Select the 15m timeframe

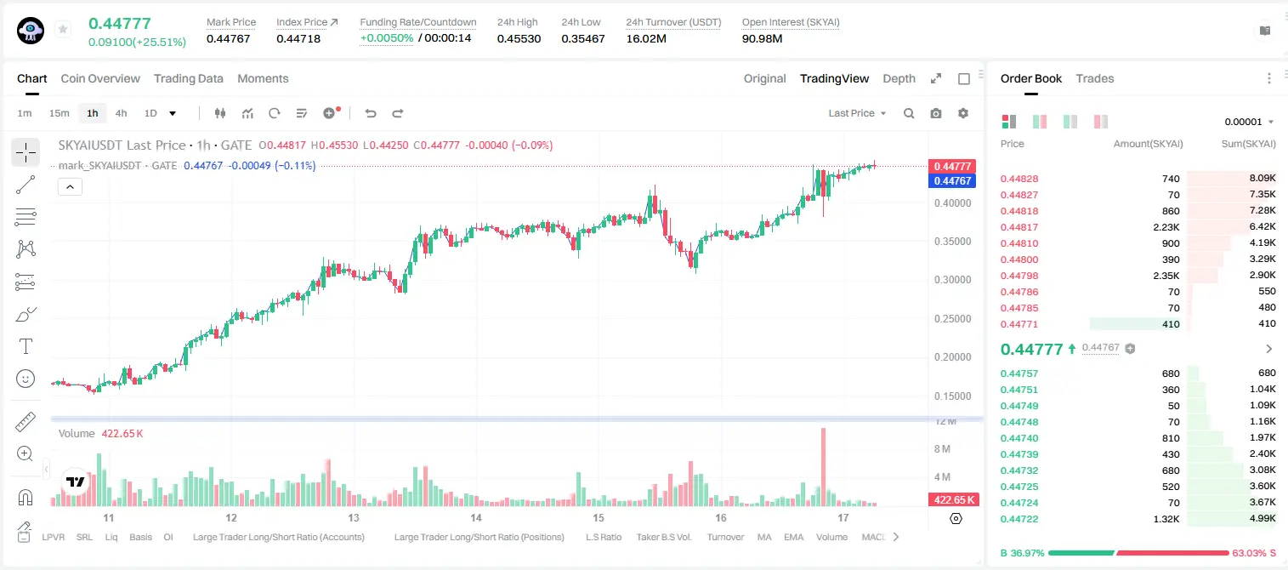59,113
